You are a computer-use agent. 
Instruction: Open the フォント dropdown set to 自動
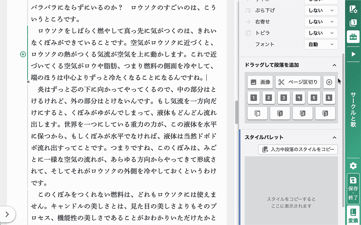point(321,45)
